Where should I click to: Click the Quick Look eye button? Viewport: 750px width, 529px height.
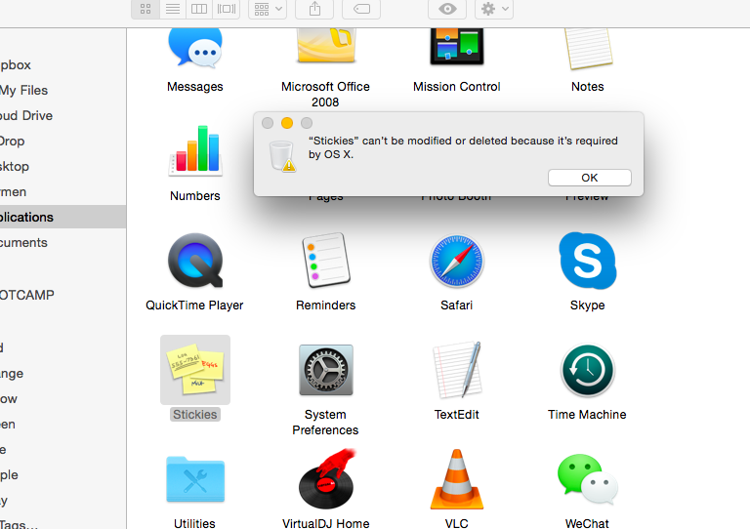click(447, 9)
